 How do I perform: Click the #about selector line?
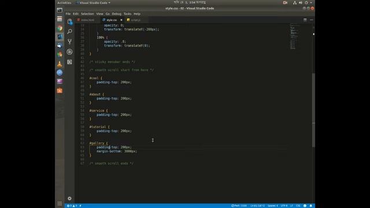[97, 94]
